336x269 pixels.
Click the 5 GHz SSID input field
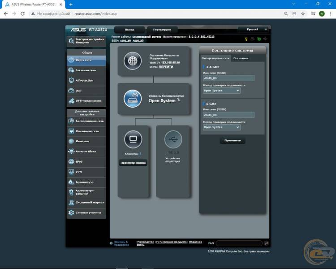(x=228, y=115)
